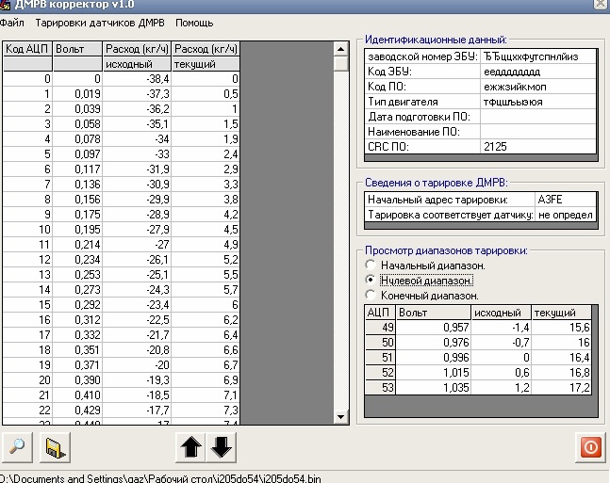Click the yellow save file icon

[55, 447]
